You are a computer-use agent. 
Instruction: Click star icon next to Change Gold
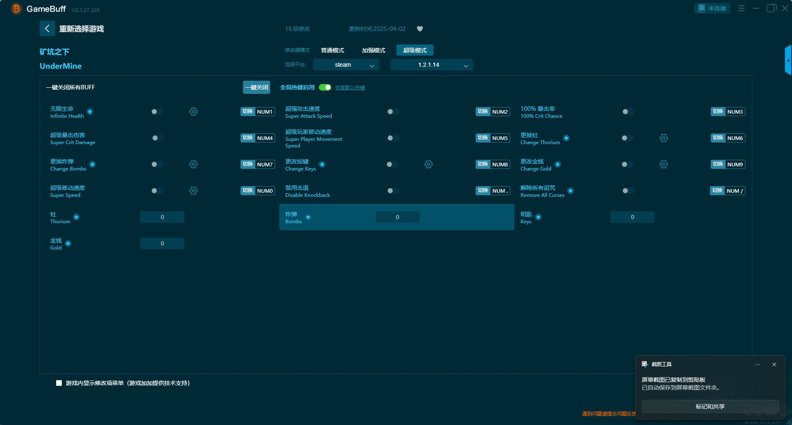558,164
